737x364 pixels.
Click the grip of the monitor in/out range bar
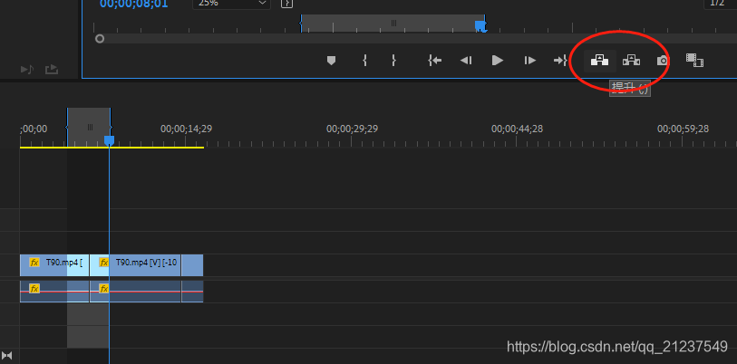pyautogui.click(x=393, y=23)
